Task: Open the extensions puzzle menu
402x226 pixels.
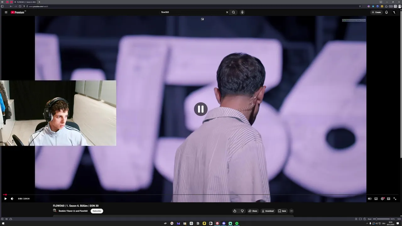Action: (x=386, y=6)
